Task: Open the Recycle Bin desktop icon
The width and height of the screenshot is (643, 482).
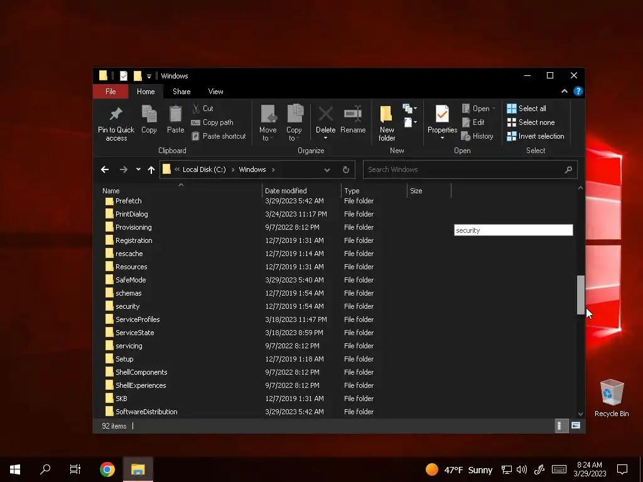Action: (612, 398)
